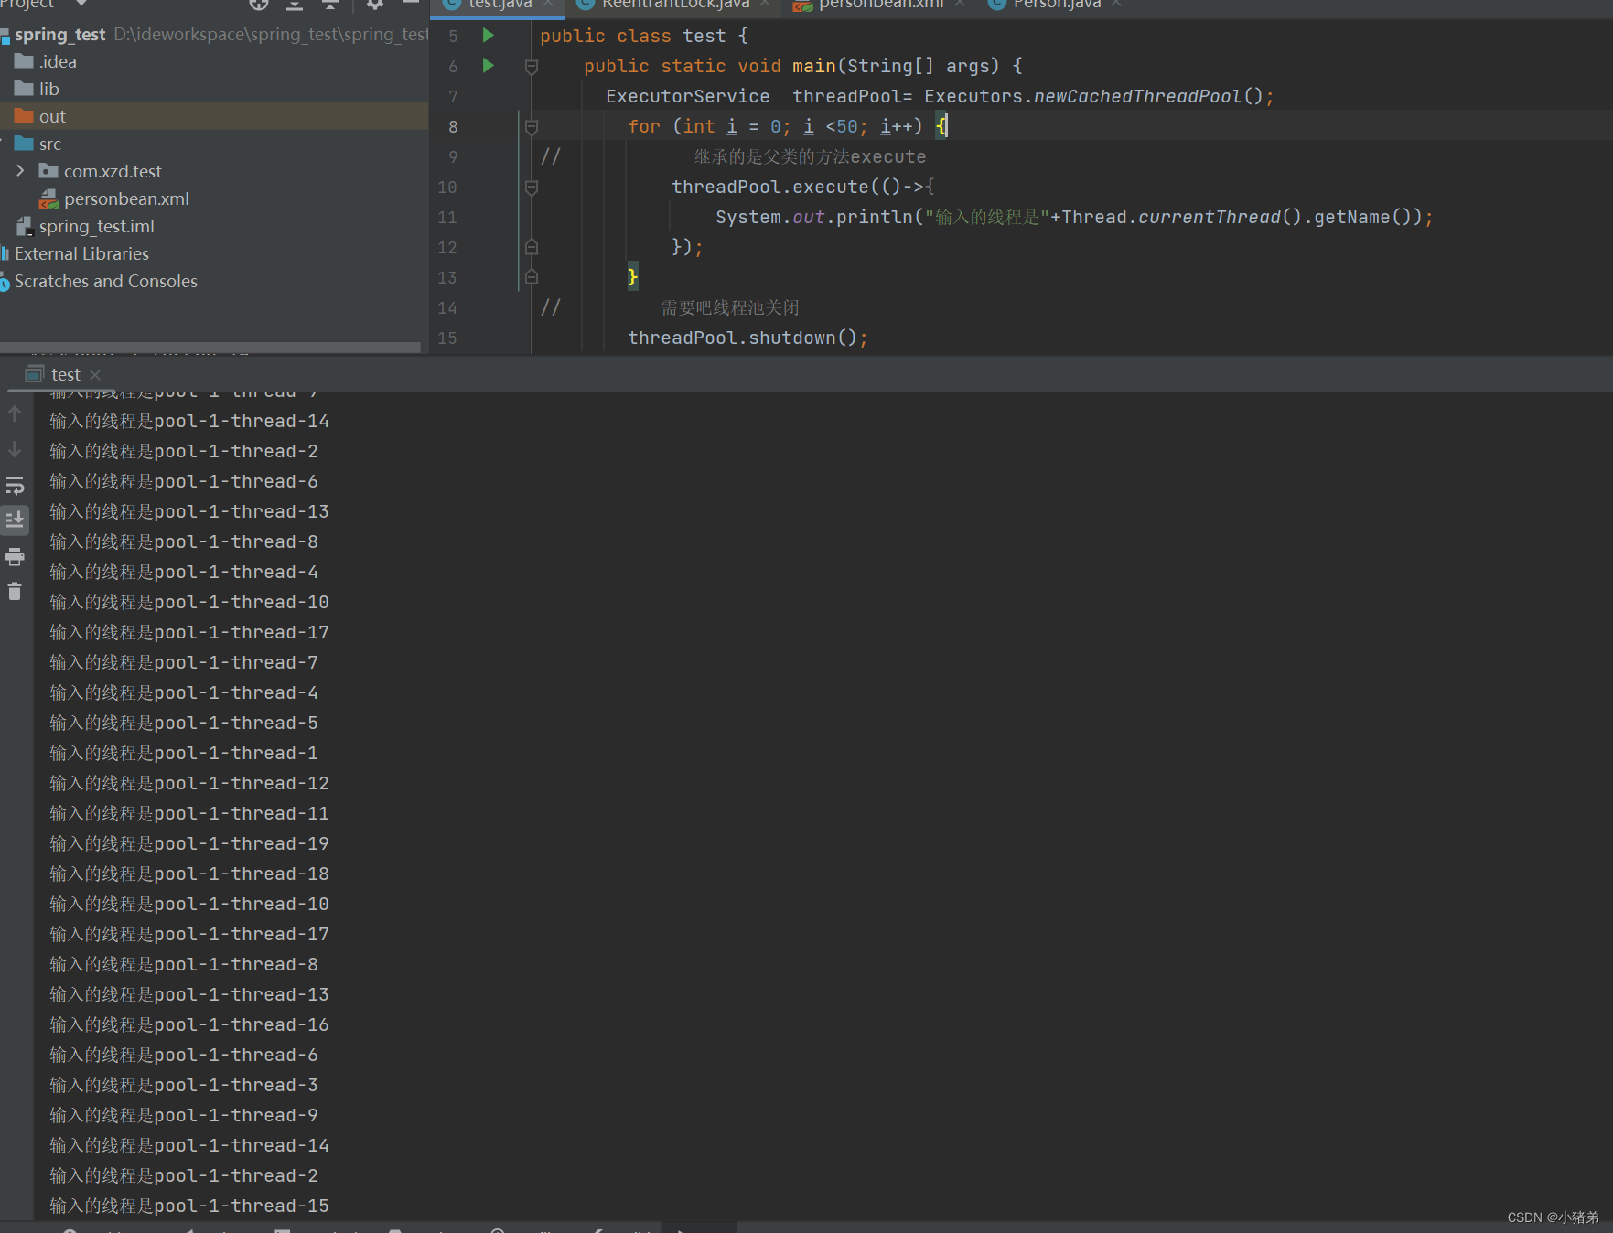This screenshot has height=1233, width=1613.
Task: Click console line pool-1-thread-11
Action: 189,813
